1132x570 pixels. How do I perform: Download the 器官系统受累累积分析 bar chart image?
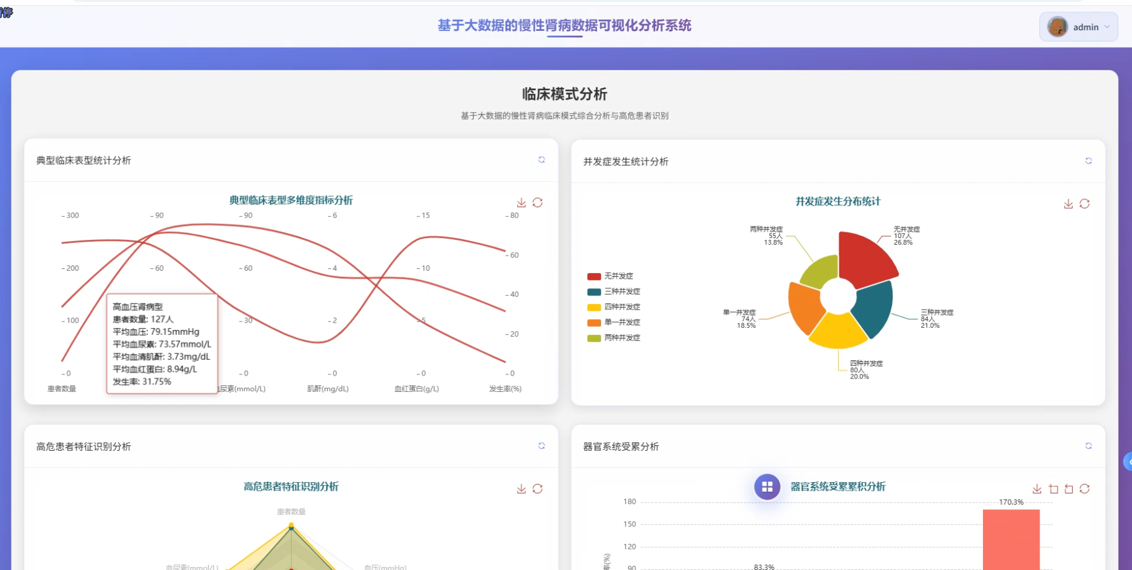point(1037,489)
